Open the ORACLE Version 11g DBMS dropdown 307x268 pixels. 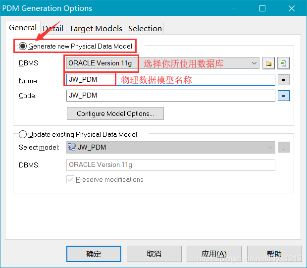(163, 63)
